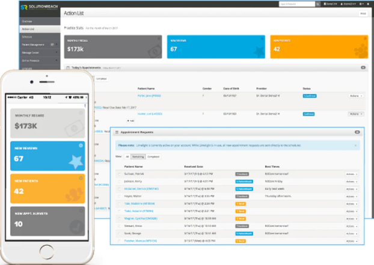The width and height of the screenshot is (374, 265).
Task: Switch to the Remaining view tab
Action: pyautogui.click(x=138, y=156)
